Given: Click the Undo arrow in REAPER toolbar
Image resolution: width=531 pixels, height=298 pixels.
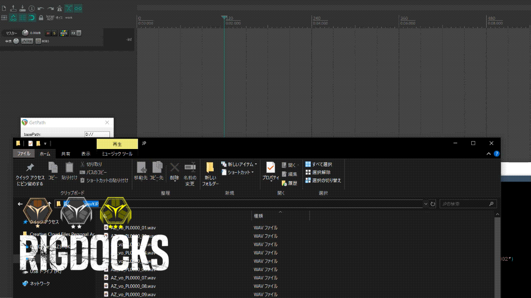Looking at the screenshot, I should click(x=41, y=8).
